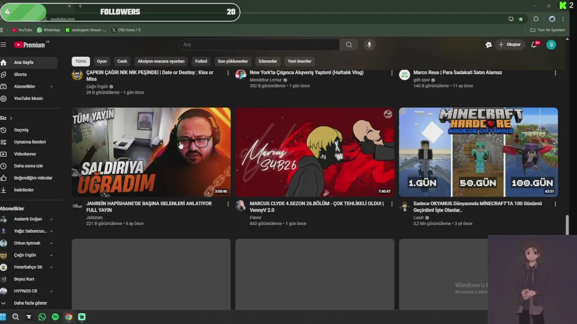This screenshot has height=324, width=577.
Task: Open Oynatma listeleri
Action: (x=28, y=142)
